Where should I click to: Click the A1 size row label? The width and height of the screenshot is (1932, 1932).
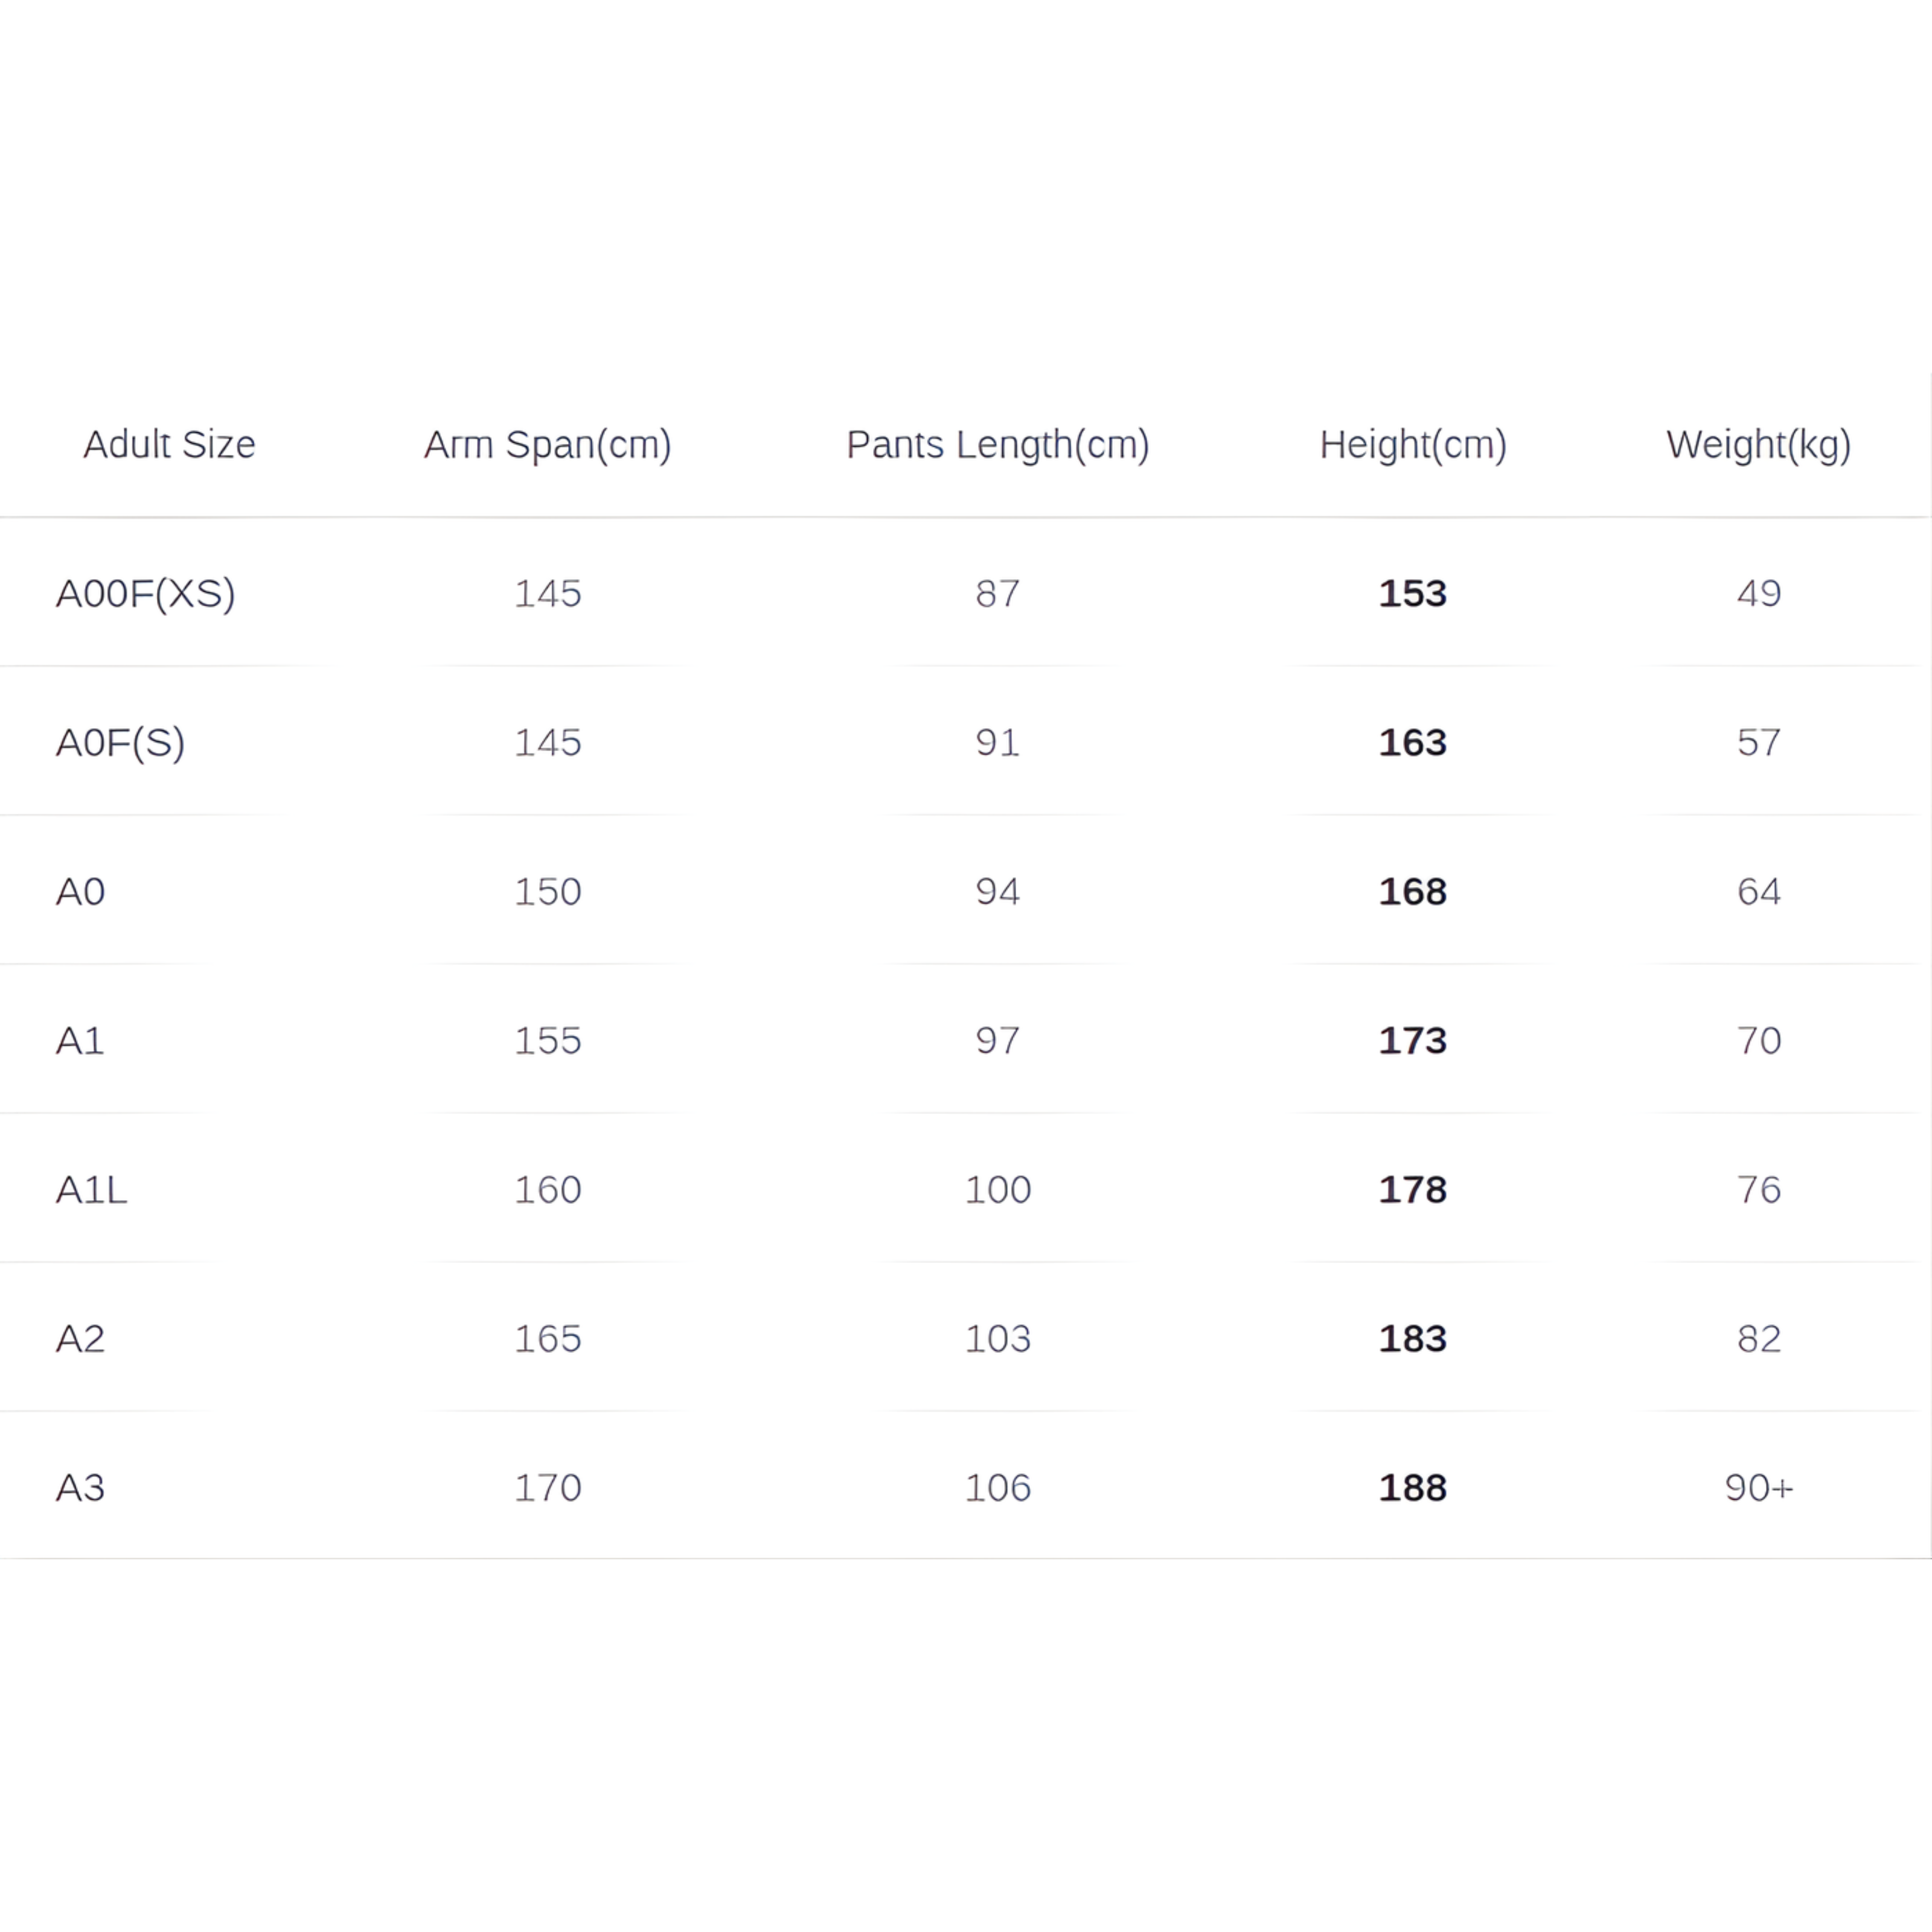[80, 1040]
